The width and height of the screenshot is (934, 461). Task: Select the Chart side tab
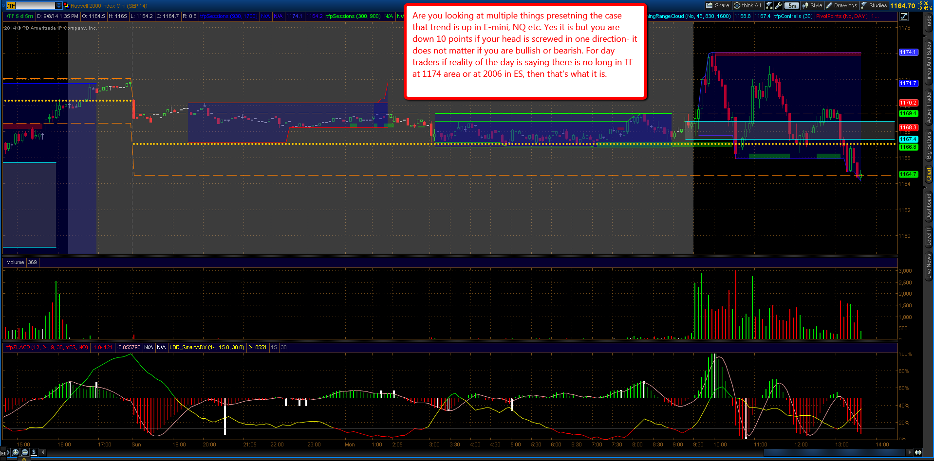pyautogui.click(x=929, y=174)
